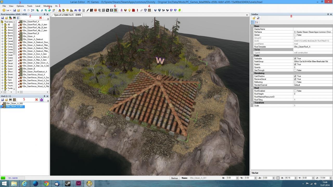Collapse the Fade property category
333x187 pixels.
(x=252, y=55)
